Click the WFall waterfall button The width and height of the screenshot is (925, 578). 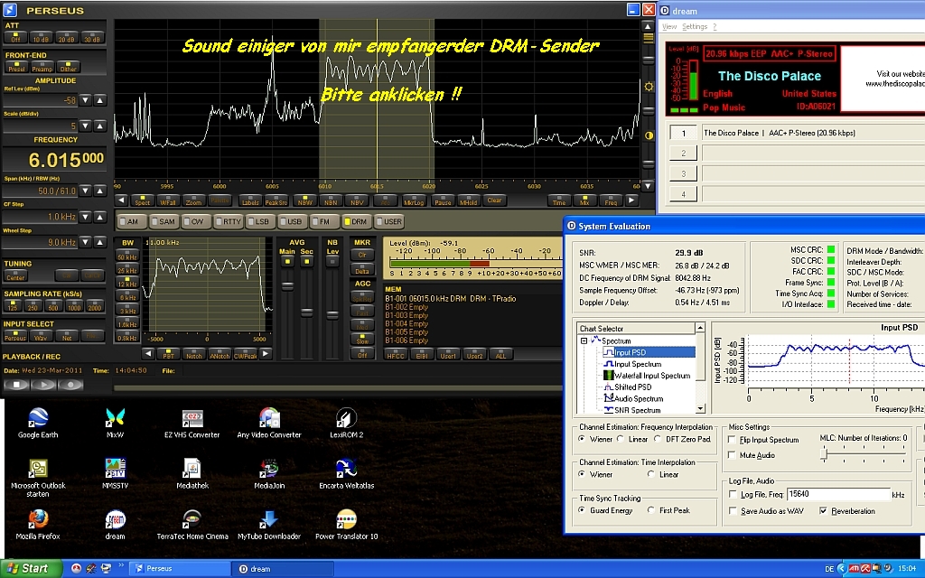point(168,200)
